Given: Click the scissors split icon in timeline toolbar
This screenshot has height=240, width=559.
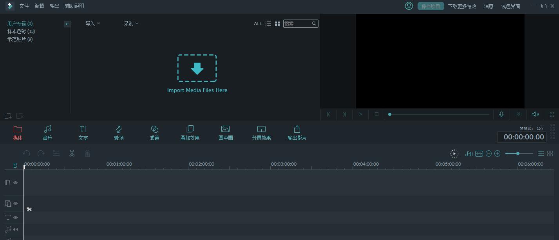Looking at the screenshot, I should tap(72, 153).
